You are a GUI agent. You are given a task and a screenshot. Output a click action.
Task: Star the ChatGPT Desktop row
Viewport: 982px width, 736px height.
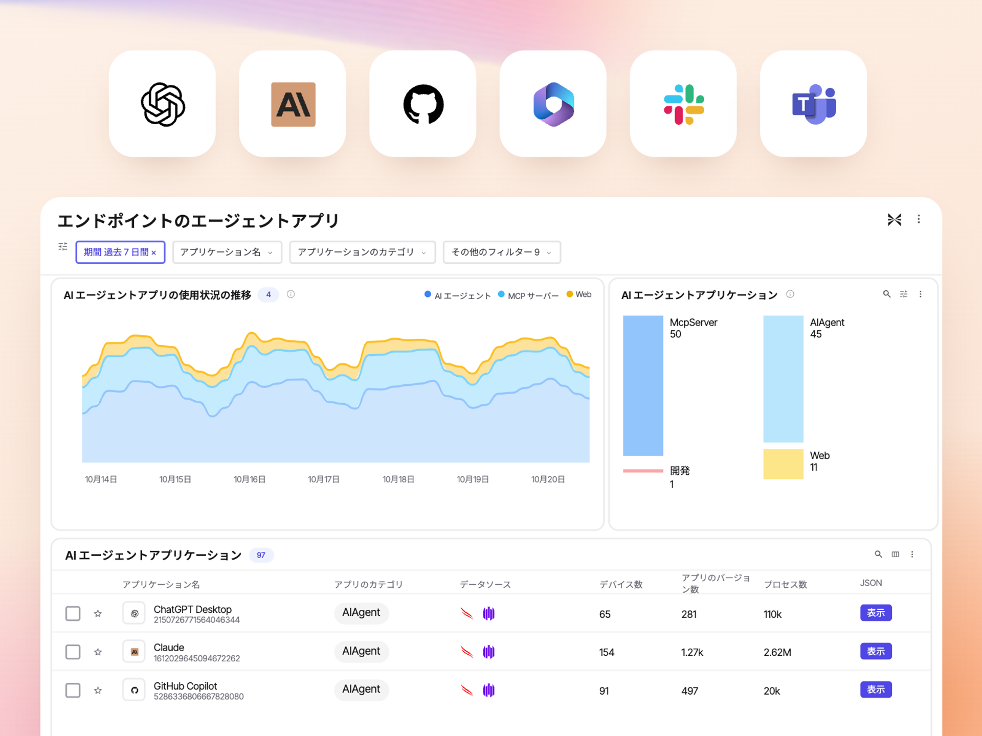coord(98,613)
